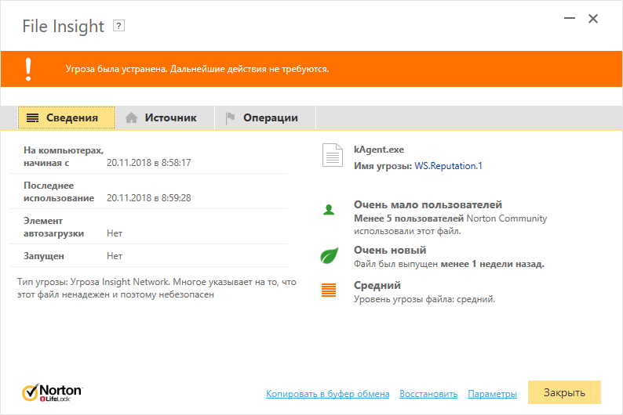Click the kAgent.exe file document icon
Screen dimensions: 623x415
(x=333, y=155)
